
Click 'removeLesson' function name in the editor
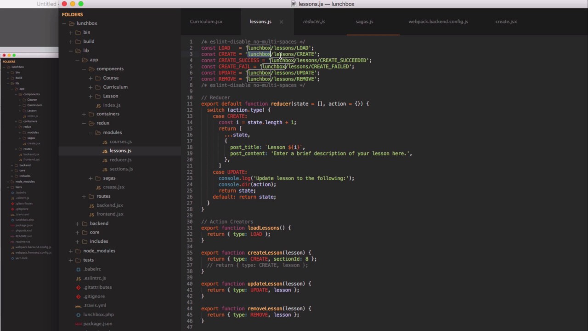tap(265, 308)
